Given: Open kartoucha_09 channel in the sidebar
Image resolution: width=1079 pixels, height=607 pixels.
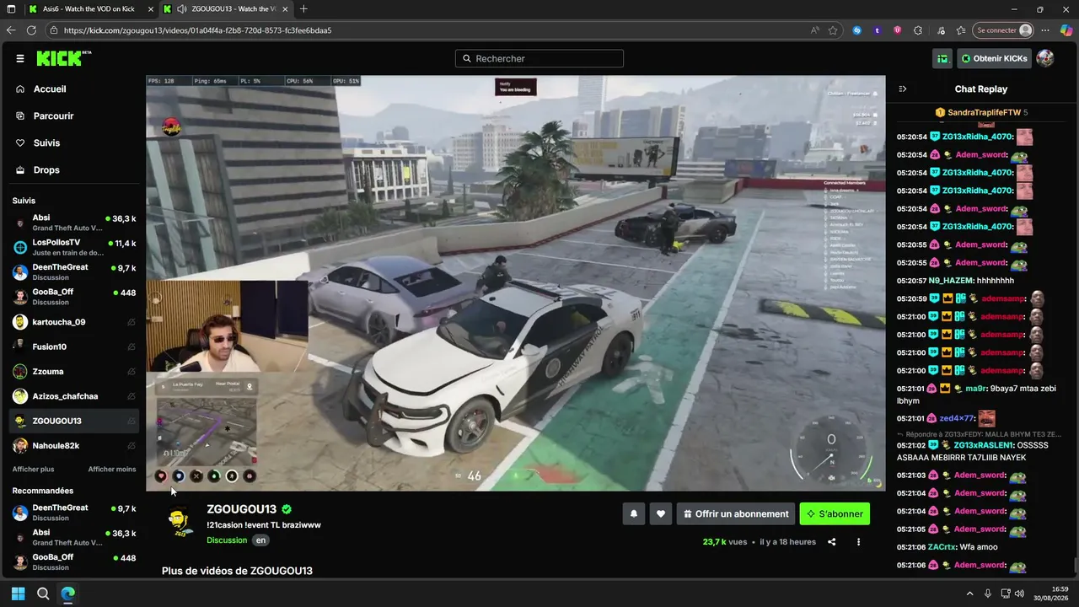Looking at the screenshot, I should [x=76, y=322].
